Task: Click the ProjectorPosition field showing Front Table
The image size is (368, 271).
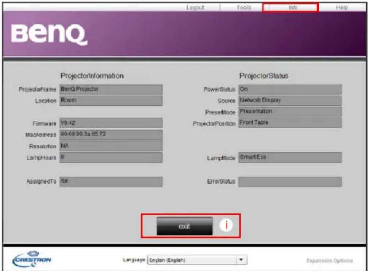Action: pyautogui.click(x=290, y=123)
